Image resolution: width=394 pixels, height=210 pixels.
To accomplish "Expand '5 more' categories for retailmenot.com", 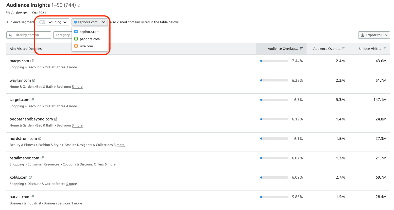I will (x=110, y=164).
